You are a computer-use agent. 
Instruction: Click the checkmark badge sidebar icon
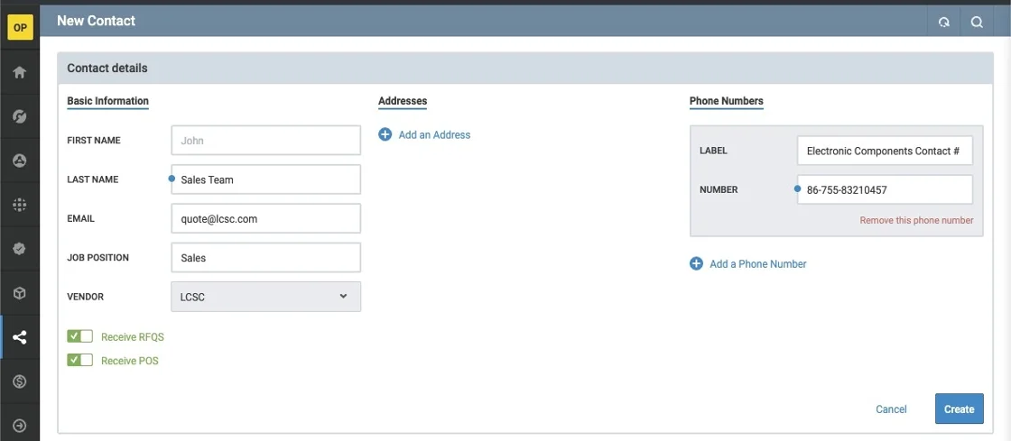click(20, 249)
